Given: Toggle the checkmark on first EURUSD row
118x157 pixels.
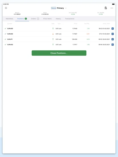Looking at the screenshot, I should [x=5, y=28].
